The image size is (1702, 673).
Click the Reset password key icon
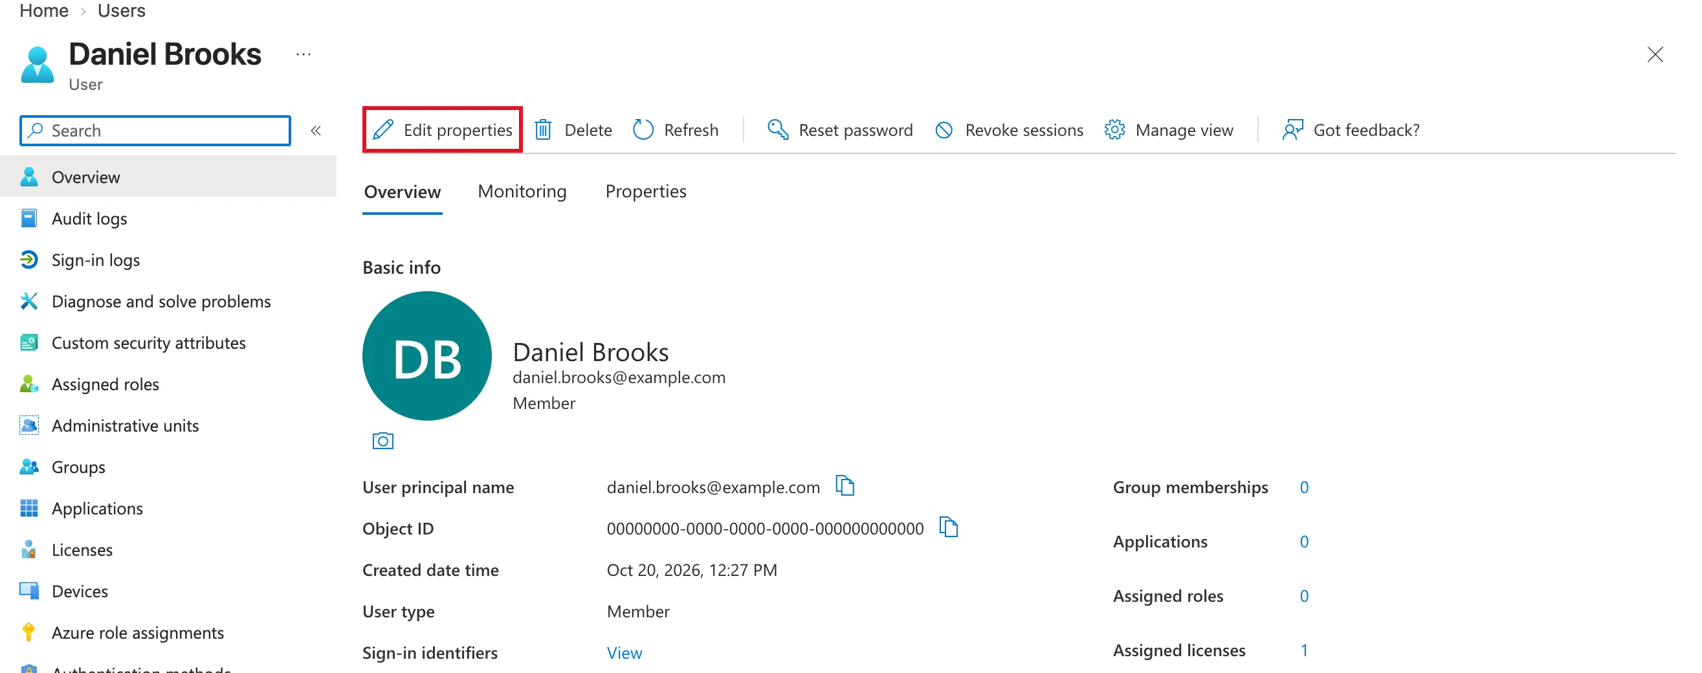coord(778,129)
